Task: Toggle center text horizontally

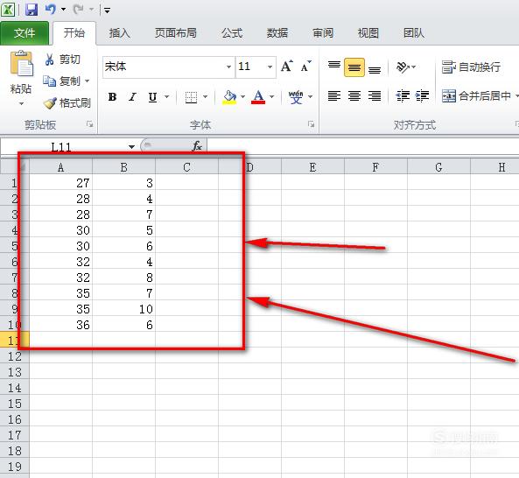Action: tap(354, 96)
